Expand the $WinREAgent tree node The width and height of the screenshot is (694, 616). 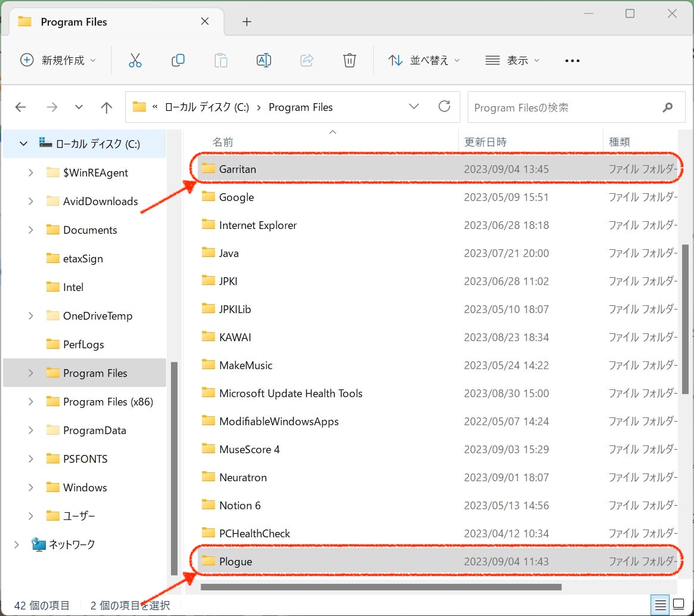click(30, 172)
